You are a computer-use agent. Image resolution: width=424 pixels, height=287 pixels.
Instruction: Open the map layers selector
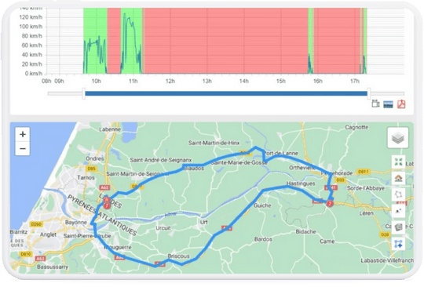tap(398, 138)
